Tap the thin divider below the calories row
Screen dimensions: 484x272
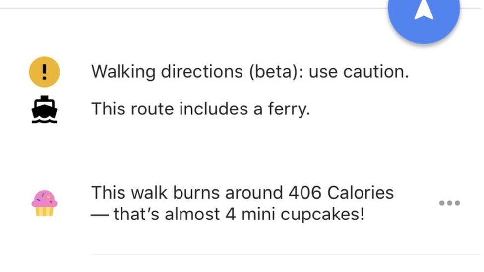tap(286, 255)
